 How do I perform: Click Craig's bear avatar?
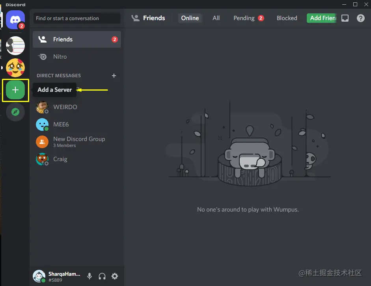(42, 159)
